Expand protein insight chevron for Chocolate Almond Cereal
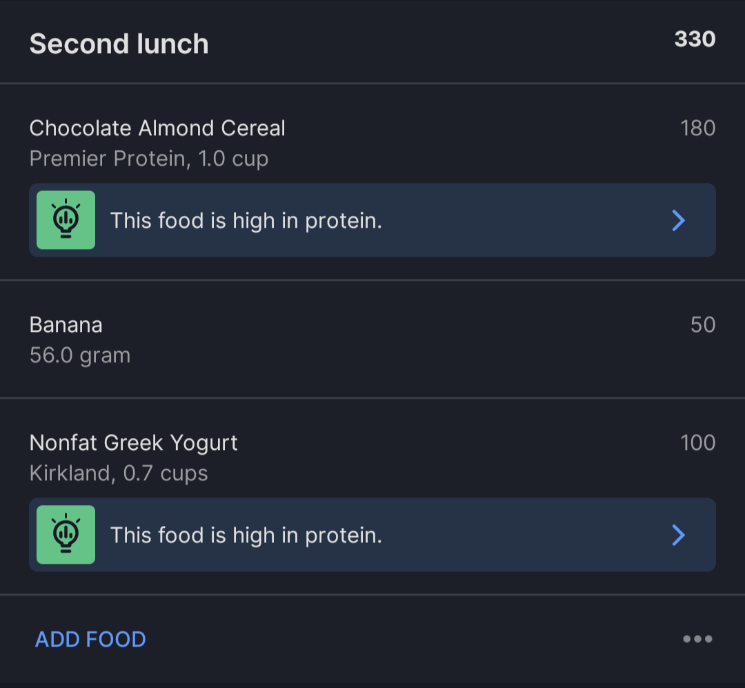The image size is (745, 688). pyautogui.click(x=679, y=220)
